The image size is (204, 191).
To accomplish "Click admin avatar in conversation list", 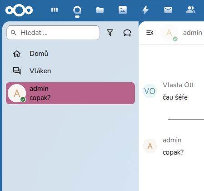I will [x=17, y=93].
